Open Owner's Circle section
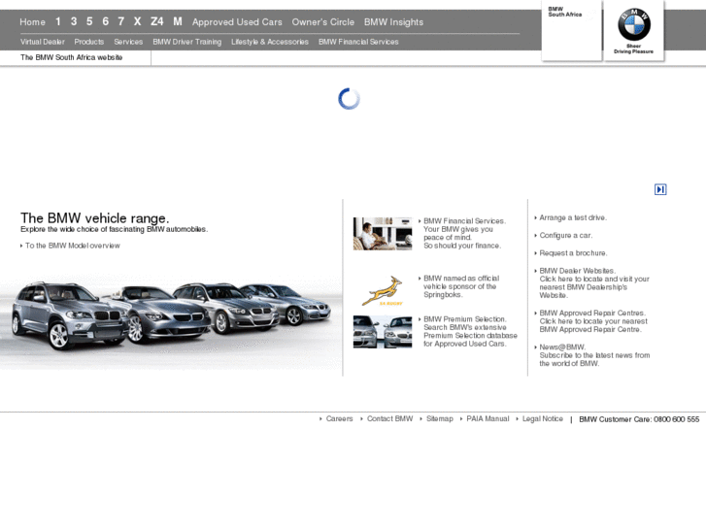Screen dimensions: 706x529 click(322, 22)
